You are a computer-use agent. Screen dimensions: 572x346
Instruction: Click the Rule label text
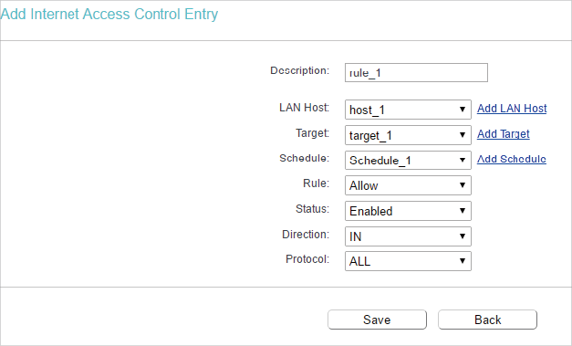point(316,183)
